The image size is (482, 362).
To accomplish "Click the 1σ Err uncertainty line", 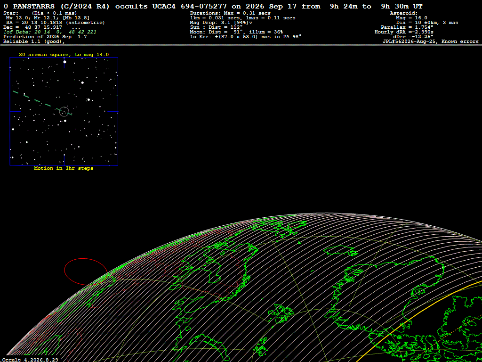I will (x=246, y=37).
